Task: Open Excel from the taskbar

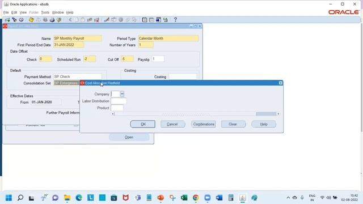Action: point(184,198)
